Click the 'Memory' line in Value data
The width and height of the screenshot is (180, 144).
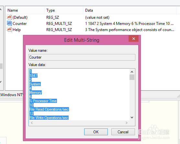36,93
